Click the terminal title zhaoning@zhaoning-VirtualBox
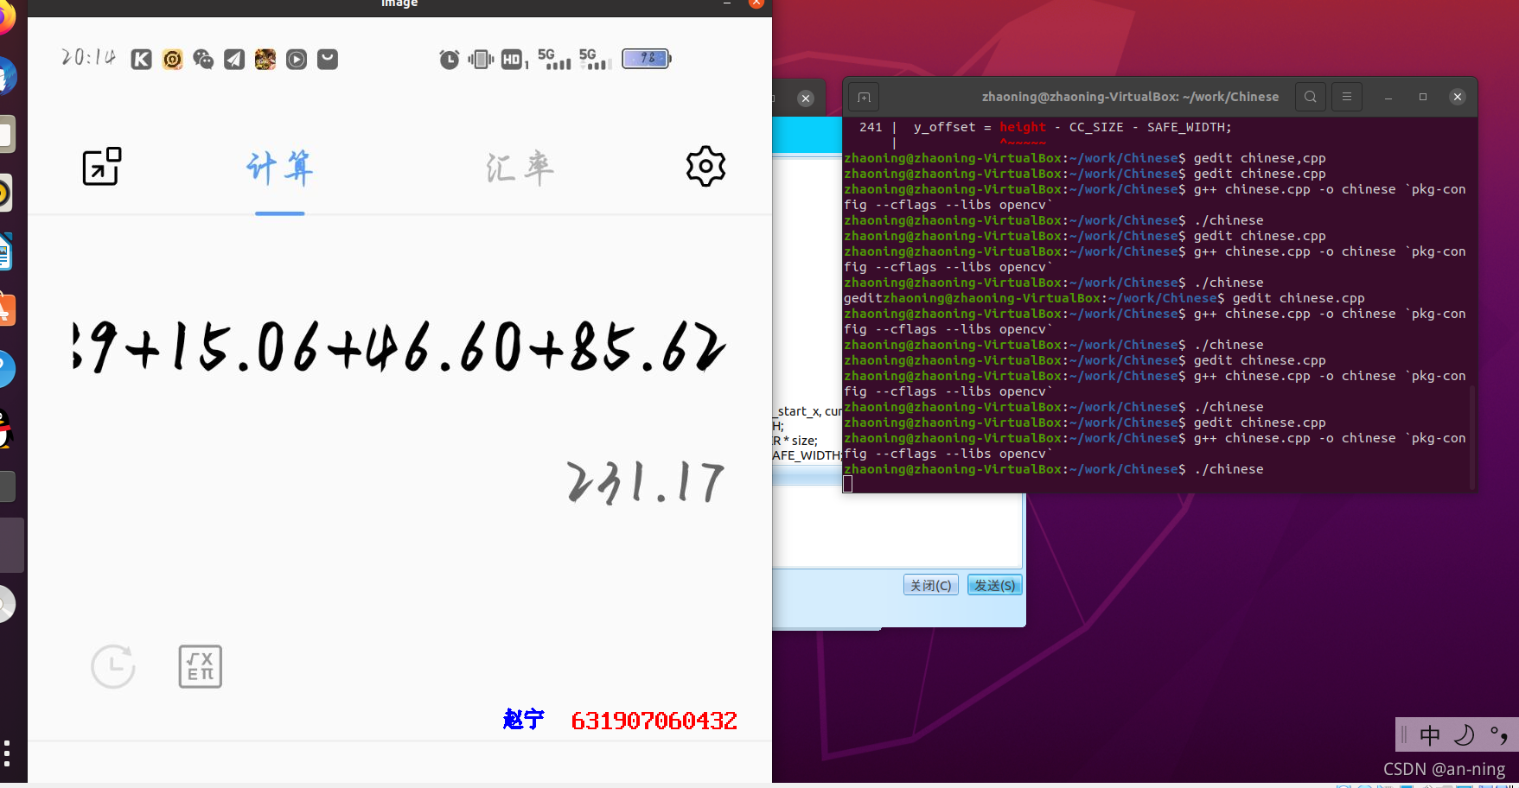 click(1130, 97)
